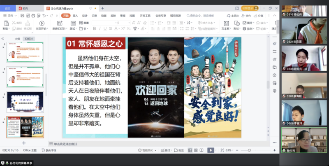Switch to Normal view in status bar
Screen dimensions: 329x166
pos(190,150)
